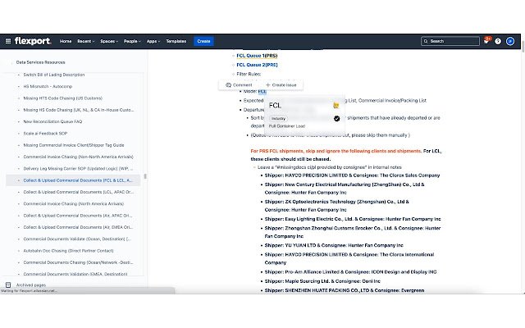The height and width of the screenshot is (328, 525).
Task: Open the FCL Queue 1(PRS) link
Action: 257,56
